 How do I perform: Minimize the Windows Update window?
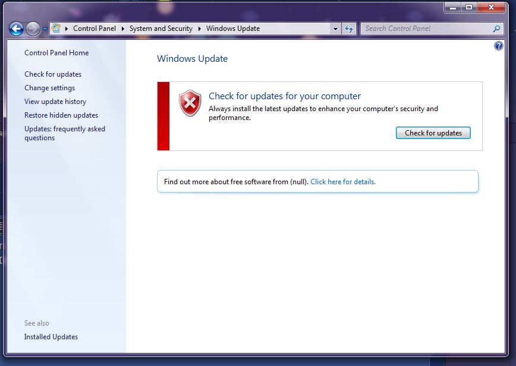(x=453, y=7)
